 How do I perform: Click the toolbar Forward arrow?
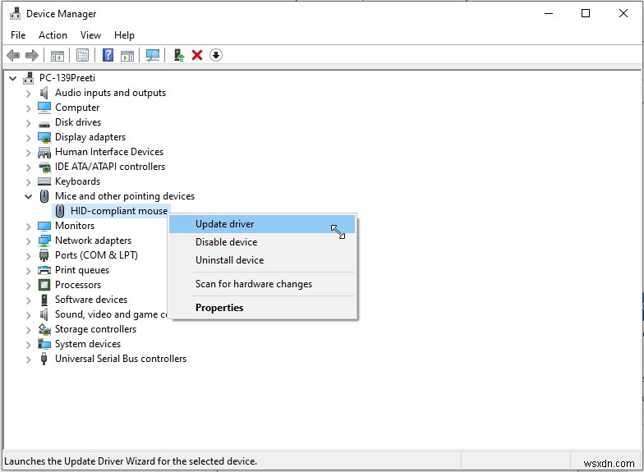point(31,55)
